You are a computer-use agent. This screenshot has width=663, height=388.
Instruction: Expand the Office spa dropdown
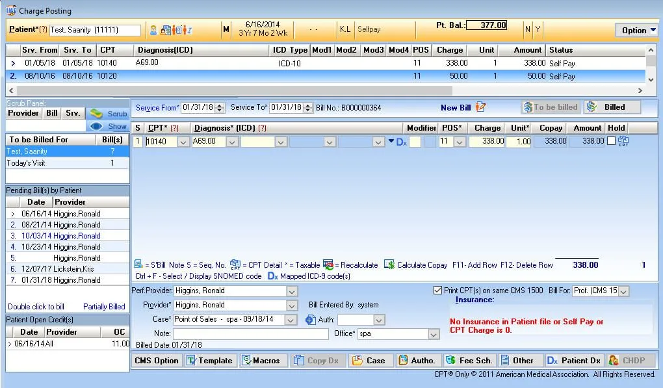pyautogui.click(x=434, y=334)
